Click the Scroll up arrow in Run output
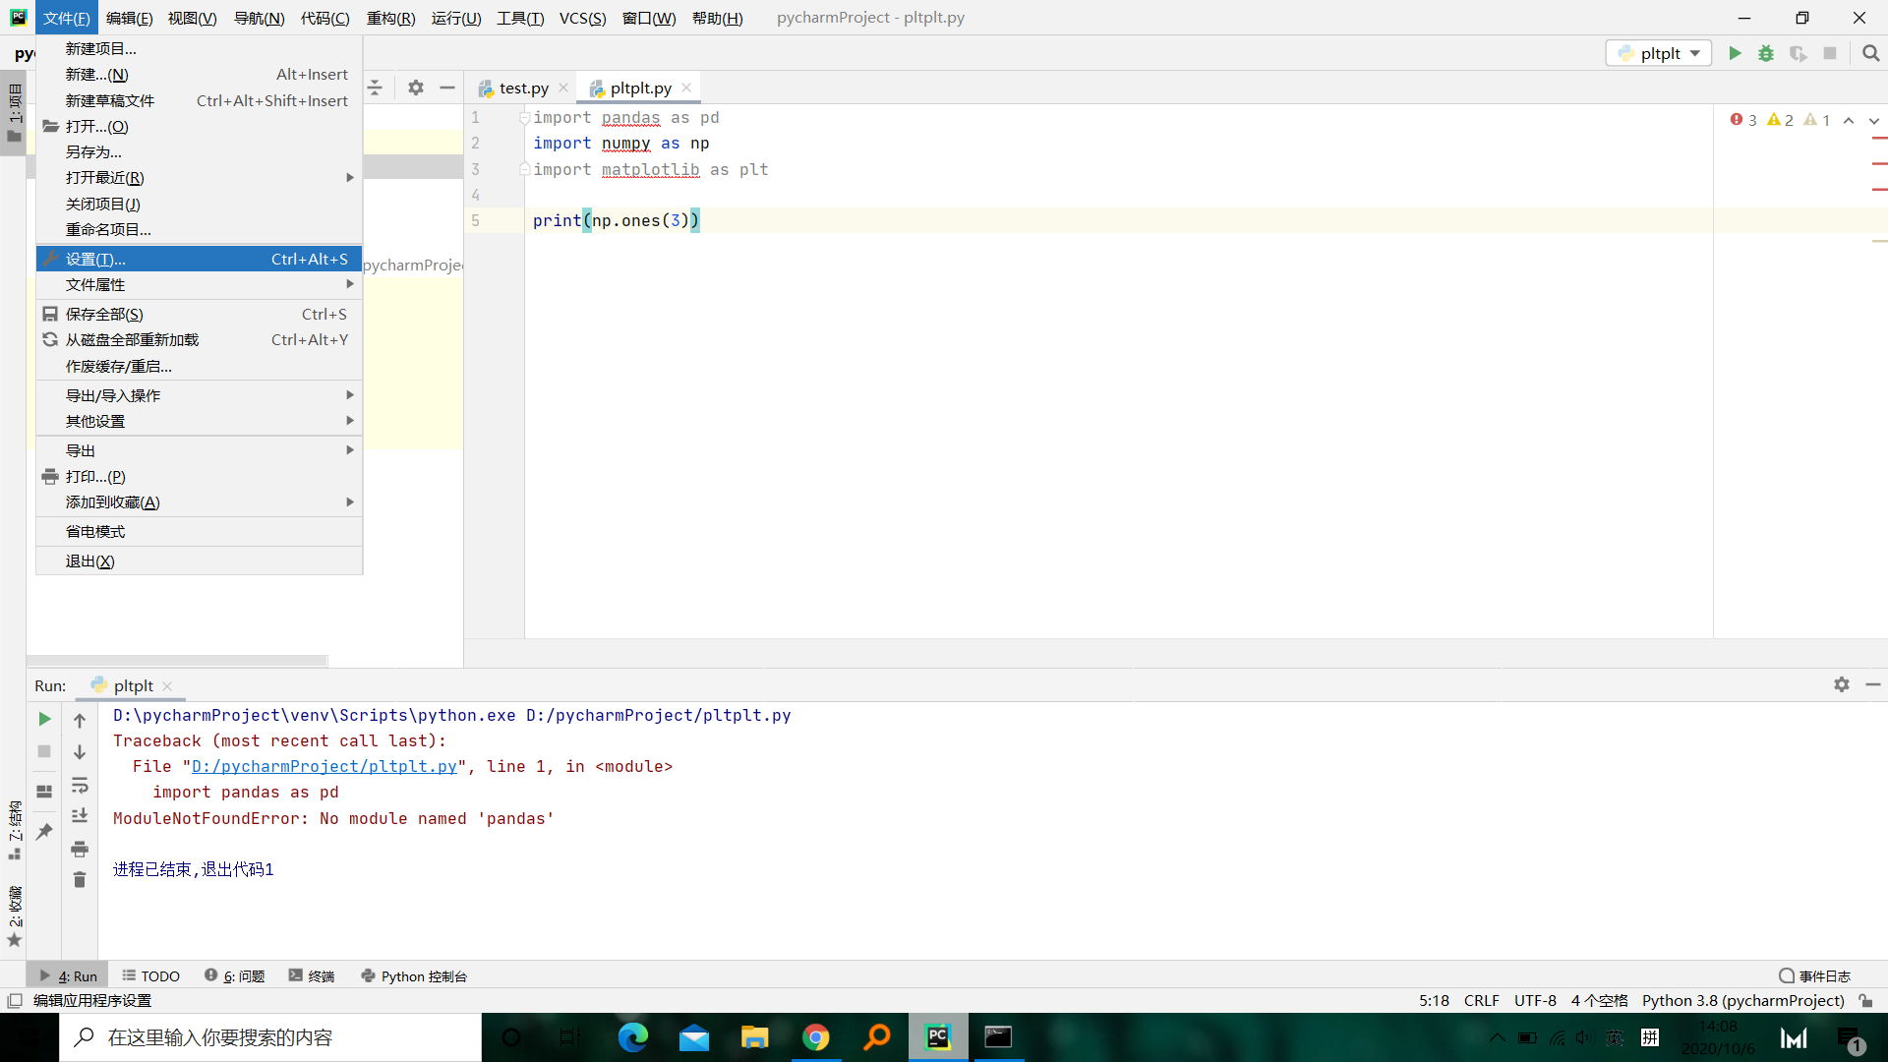 click(x=81, y=719)
